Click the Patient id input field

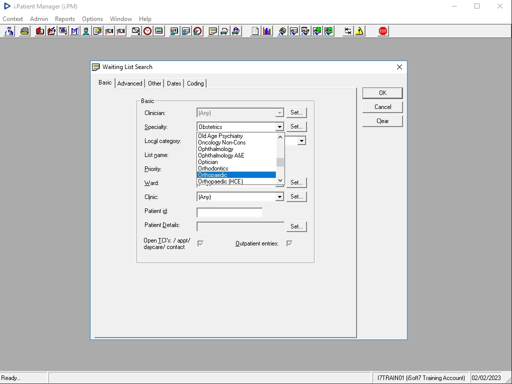pos(229,212)
